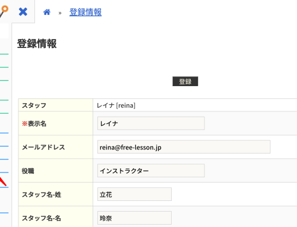Edit the 役職 input field
297x227 pixels.
(151, 171)
